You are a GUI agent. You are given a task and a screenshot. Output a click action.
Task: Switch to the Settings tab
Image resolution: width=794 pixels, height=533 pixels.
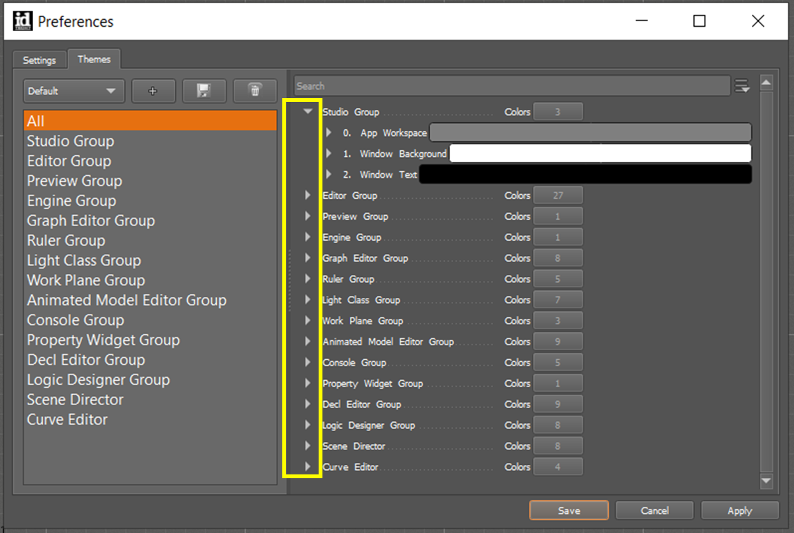(x=40, y=60)
